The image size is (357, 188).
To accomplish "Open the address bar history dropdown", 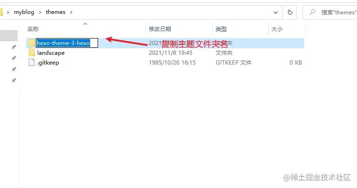I will tap(276, 12).
